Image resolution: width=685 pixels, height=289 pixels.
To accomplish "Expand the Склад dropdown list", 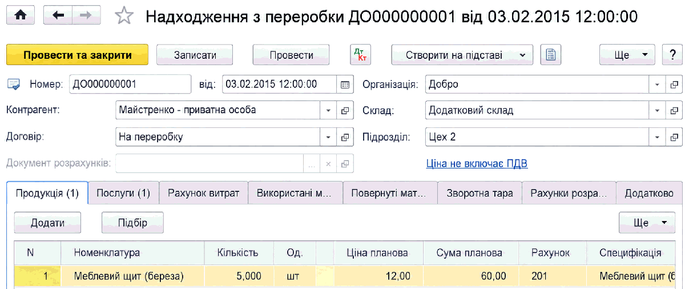I will (x=658, y=111).
